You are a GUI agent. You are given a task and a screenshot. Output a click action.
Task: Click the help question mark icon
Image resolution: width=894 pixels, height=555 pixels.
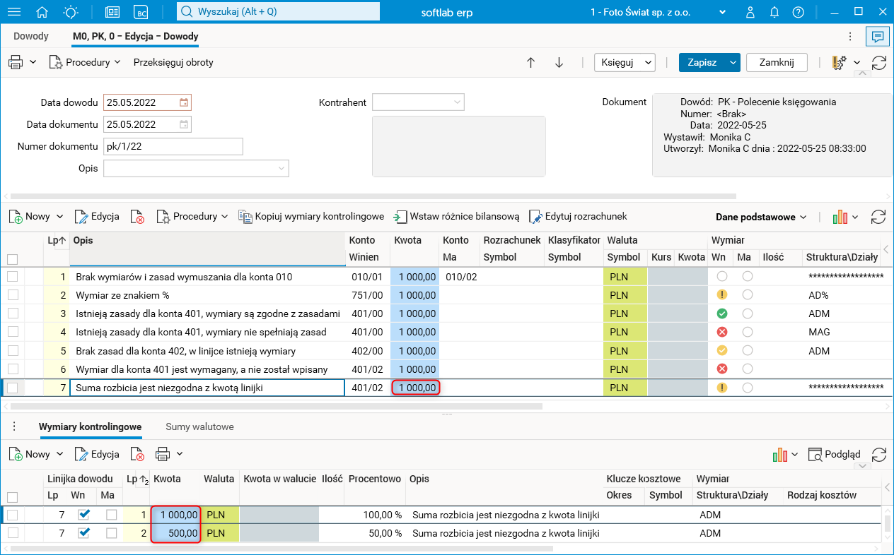point(798,12)
